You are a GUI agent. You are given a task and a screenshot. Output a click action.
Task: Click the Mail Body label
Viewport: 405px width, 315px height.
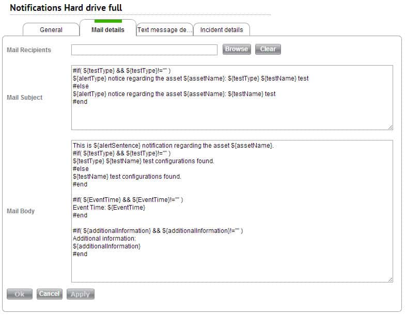click(21, 211)
